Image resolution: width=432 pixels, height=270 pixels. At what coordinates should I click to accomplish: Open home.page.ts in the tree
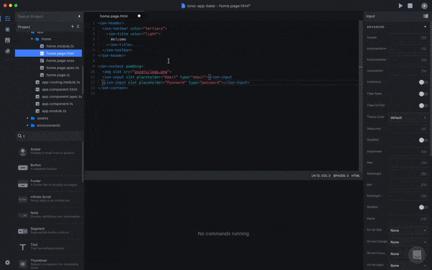(58, 75)
